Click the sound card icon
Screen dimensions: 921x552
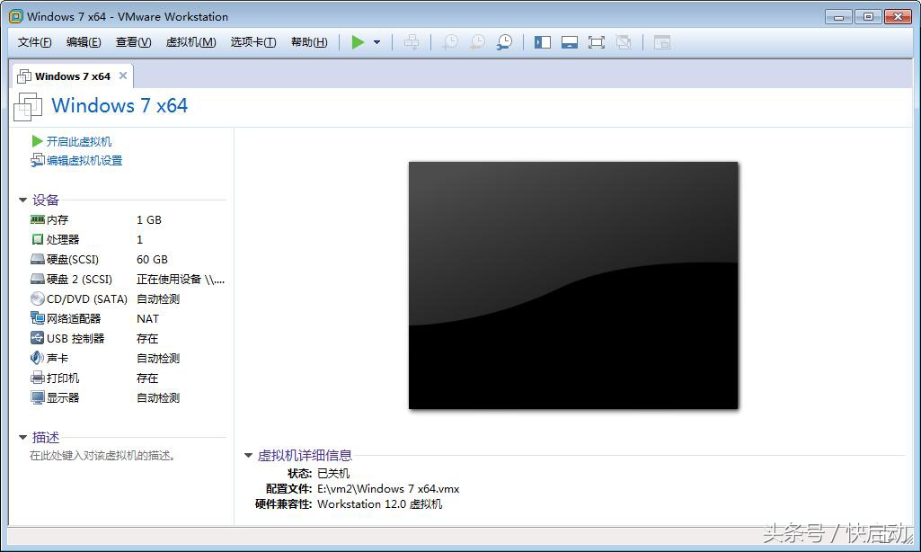(x=37, y=358)
